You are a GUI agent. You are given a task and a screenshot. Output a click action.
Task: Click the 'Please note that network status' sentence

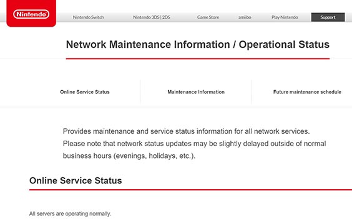pos(194,144)
